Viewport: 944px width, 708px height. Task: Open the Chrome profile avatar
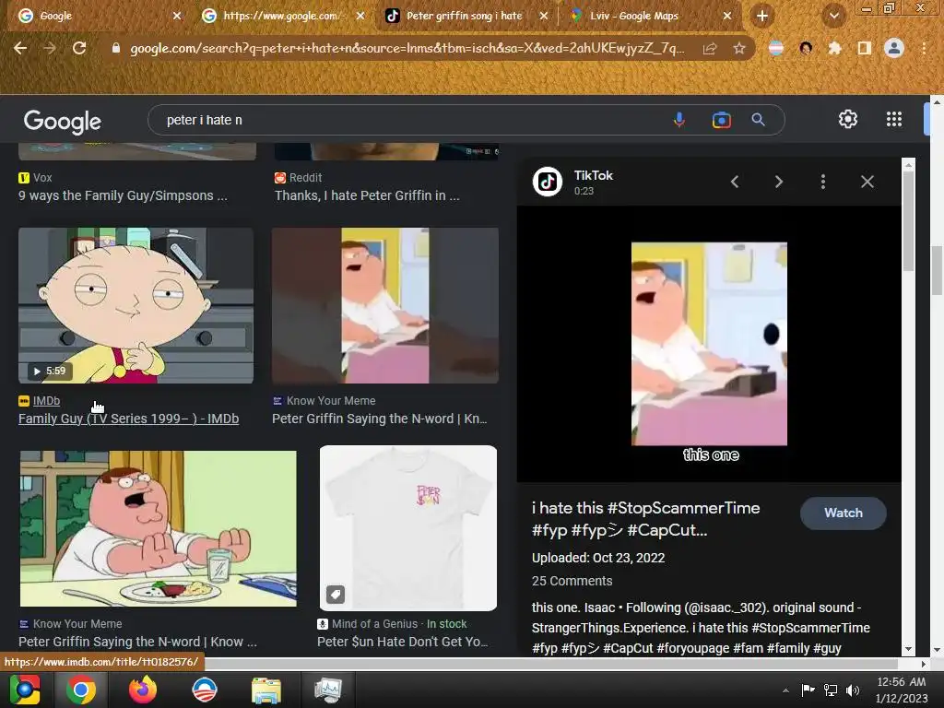coord(894,48)
